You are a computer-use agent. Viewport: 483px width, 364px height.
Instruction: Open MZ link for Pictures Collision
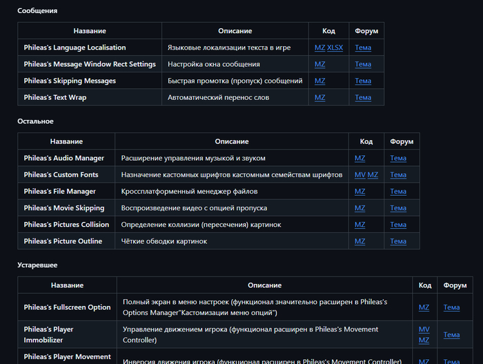click(x=359, y=224)
